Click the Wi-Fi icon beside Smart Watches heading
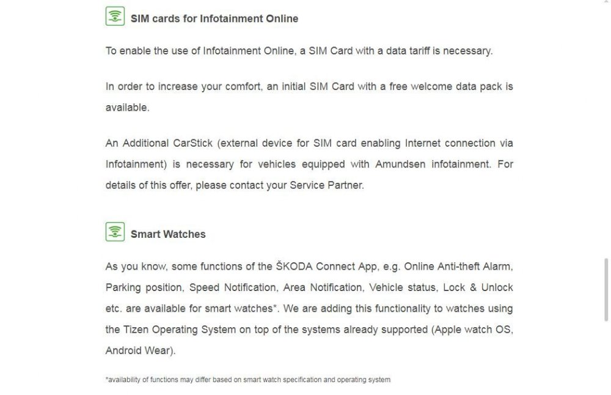The image size is (611, 395). (x=115, y=232)
